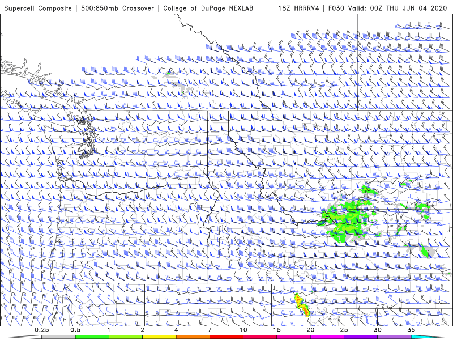Screen dimensions: 453x340
Task: Pick the gray 0.25–0.5 color bar segment
Action: (x=58, y=337)
